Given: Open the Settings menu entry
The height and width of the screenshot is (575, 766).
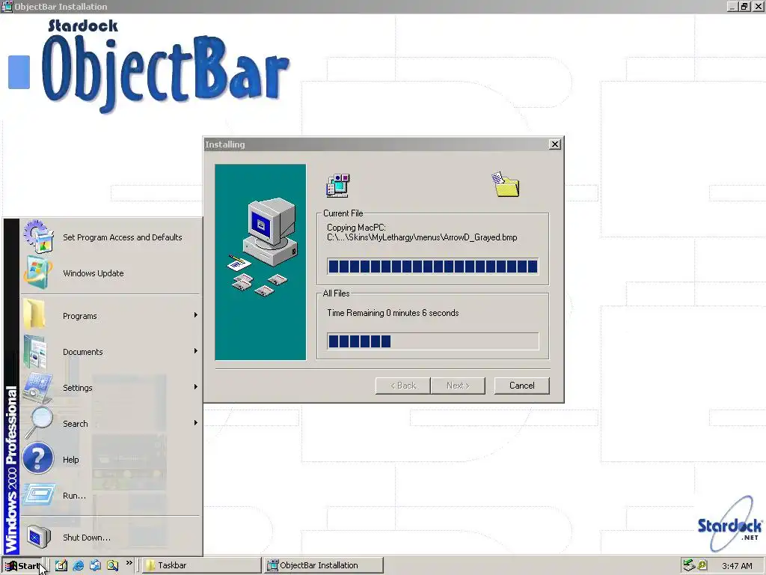Looking at the screenshot, I should [111, 388].
